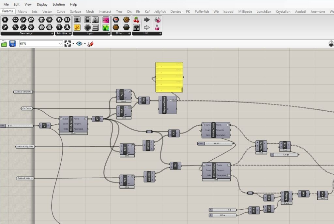Screen dimensions: 334x224
Task: Select the 0.1 Number parameter icon
Action: pos(67,20)
